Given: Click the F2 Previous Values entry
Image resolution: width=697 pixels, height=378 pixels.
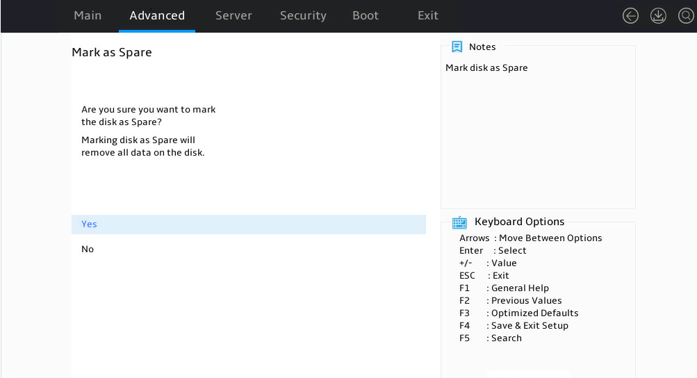Looking at the screenshot, I should (x=510, y=301).
